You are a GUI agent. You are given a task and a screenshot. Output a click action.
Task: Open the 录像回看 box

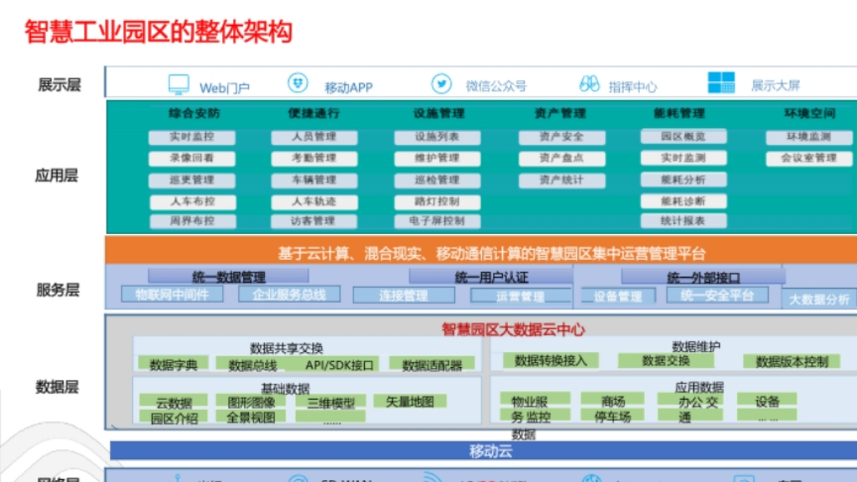tap(192, 159)
